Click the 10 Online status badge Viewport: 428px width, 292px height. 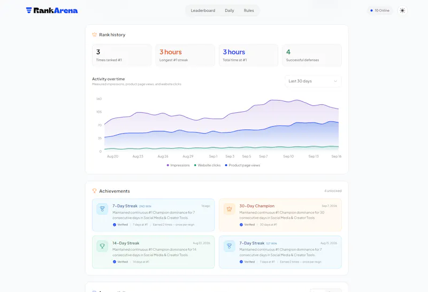tap(380, 10)
